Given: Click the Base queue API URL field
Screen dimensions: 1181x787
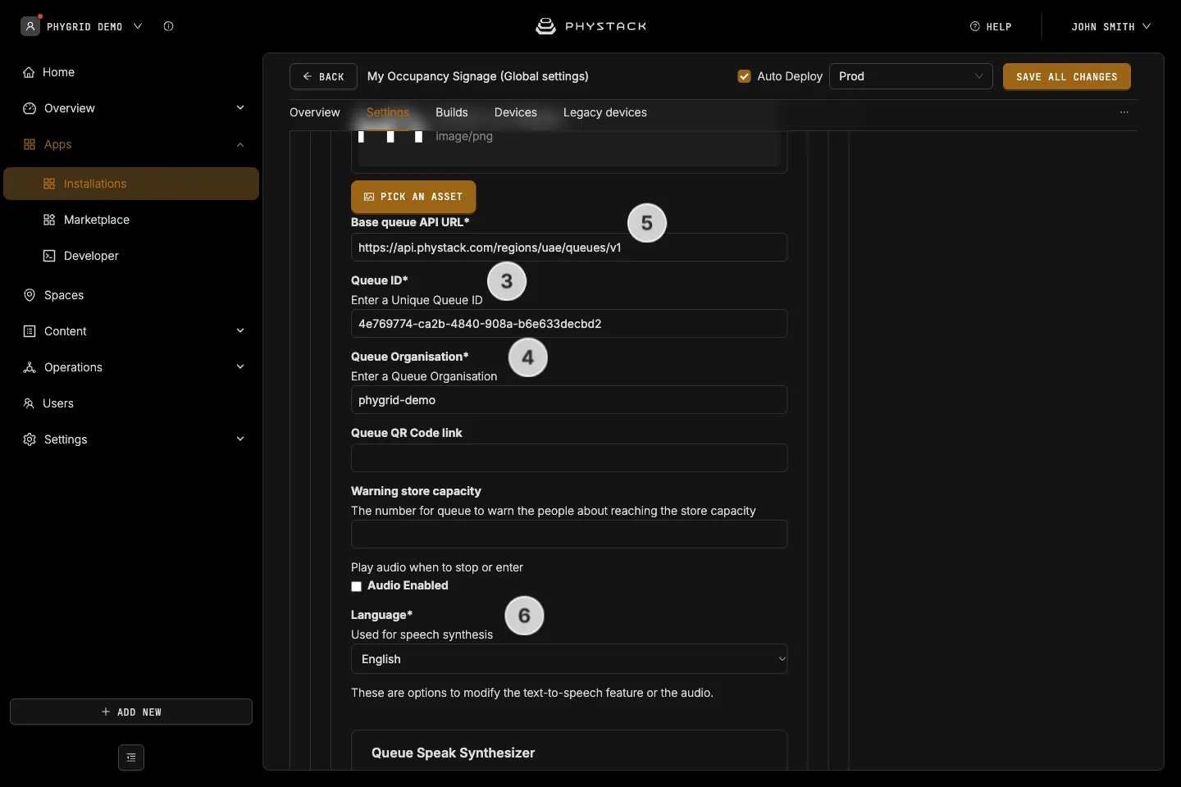Looking at the screenshot, I should (x=569, y=248).
